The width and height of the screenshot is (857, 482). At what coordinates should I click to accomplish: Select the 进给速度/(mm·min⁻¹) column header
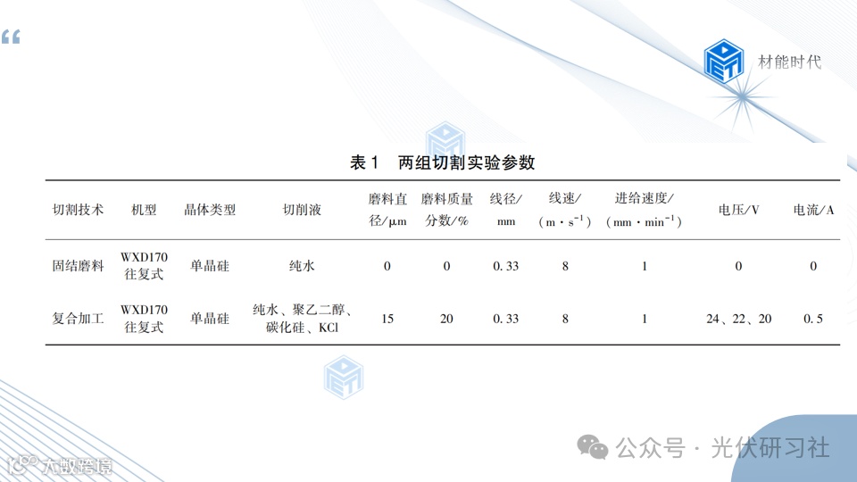click(644, 210)
